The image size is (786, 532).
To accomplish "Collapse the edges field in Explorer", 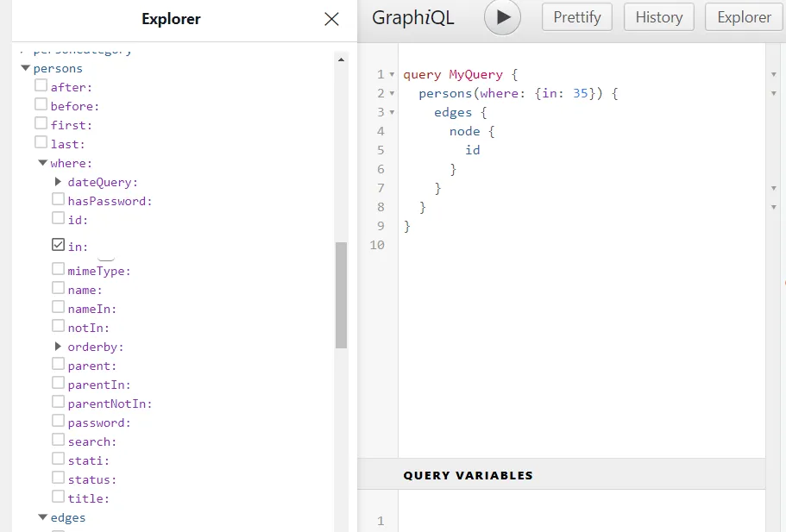I will tap(42, 517).
